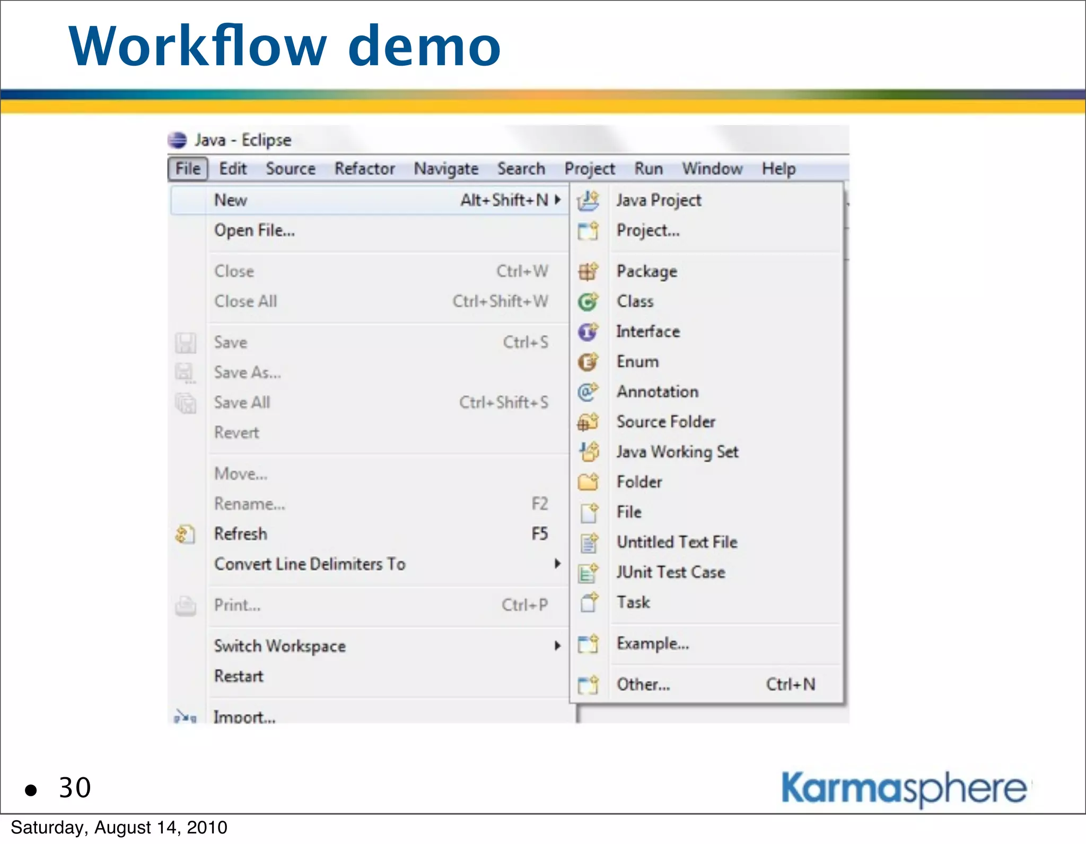The width and height of the screenshot is (1086, 844).
Task: Click the brown Enum icon
Action: click(588, 362)
